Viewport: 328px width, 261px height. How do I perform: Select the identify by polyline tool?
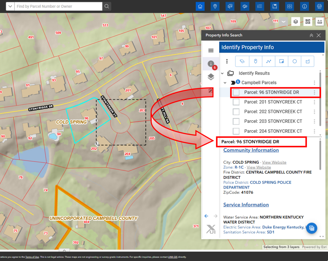(268, 61)
